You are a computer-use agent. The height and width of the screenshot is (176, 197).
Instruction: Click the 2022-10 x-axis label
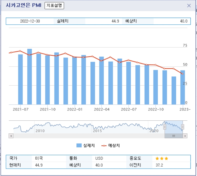tap(156, 109)
